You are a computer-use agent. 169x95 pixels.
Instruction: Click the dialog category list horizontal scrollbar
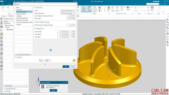(x=23, y=55)
